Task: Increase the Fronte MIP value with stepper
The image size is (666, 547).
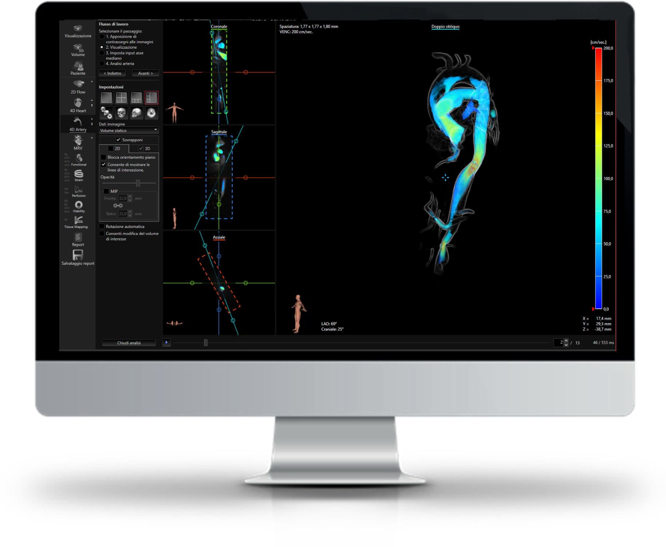Action: [x=129, y=197]
